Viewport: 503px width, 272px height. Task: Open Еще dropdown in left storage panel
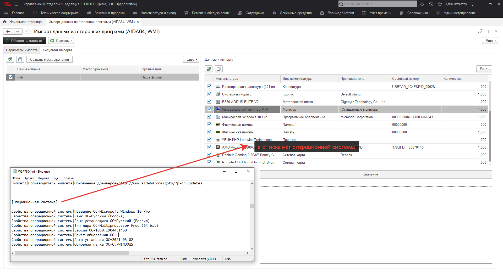pyautogui.click(x=191, y=59)
